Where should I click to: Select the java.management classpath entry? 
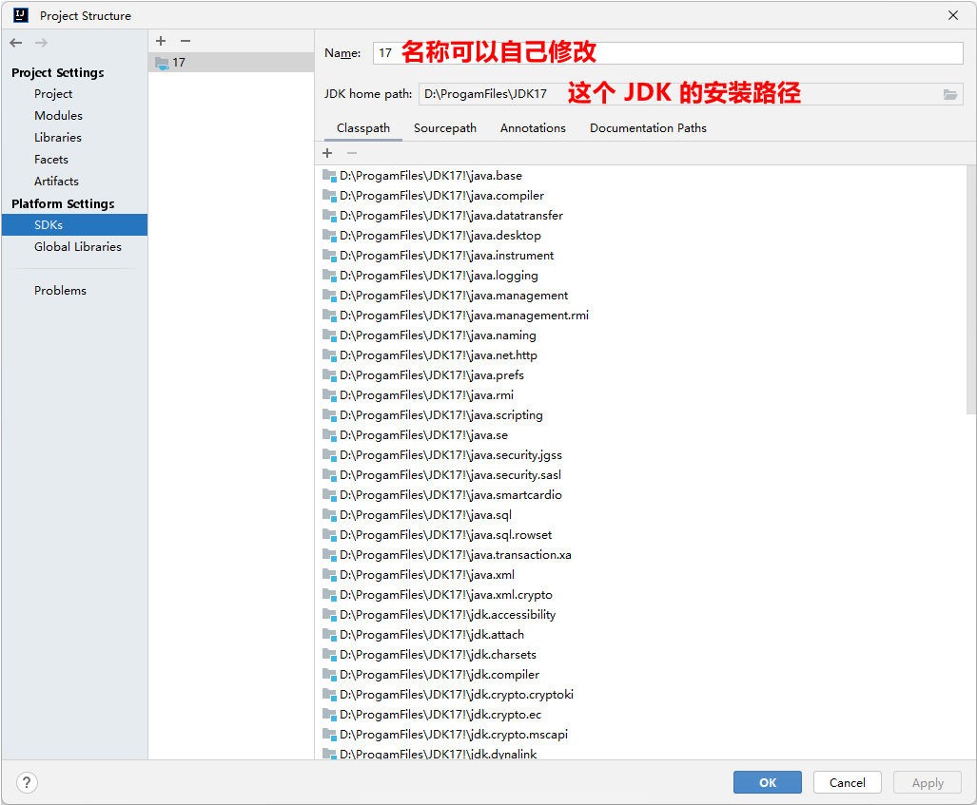[x=445, y=296]
